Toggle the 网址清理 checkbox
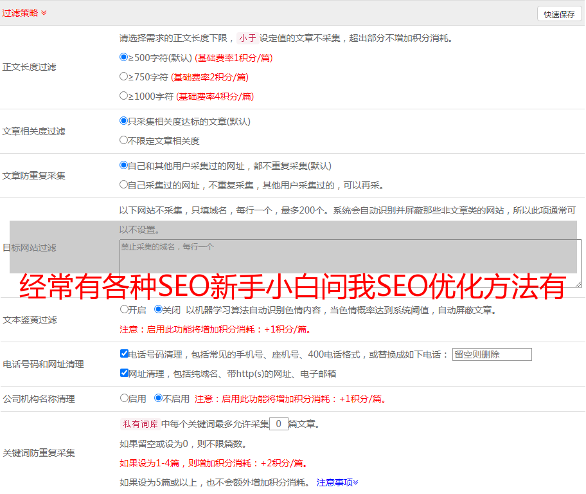586x494 pixels. point(124,373)
